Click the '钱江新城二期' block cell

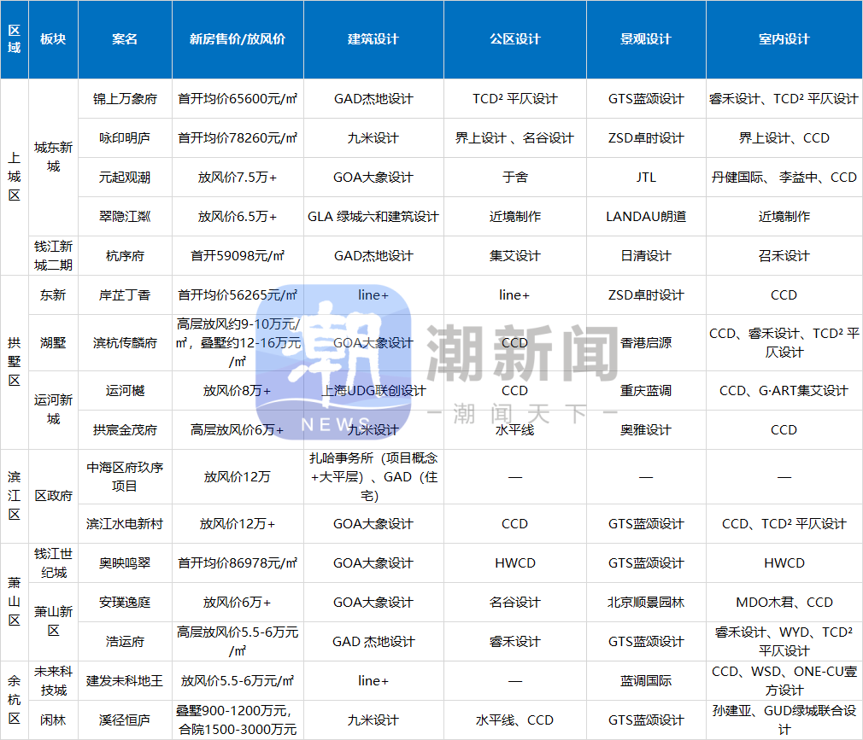pos(53,256)
